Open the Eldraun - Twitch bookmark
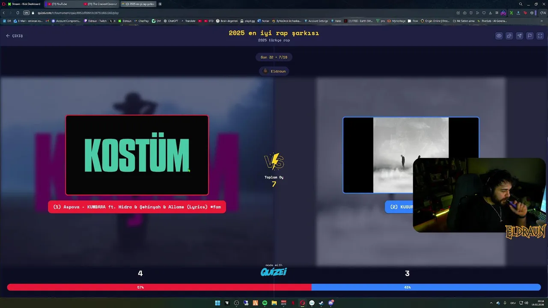 pos(95,21)
